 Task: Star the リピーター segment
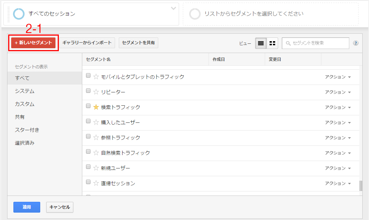click(x=96, y=92)
